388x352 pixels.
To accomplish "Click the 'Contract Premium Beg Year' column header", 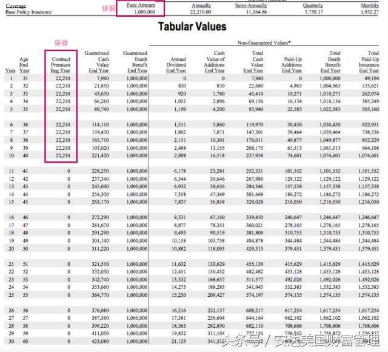I will (x=61, y=65).
